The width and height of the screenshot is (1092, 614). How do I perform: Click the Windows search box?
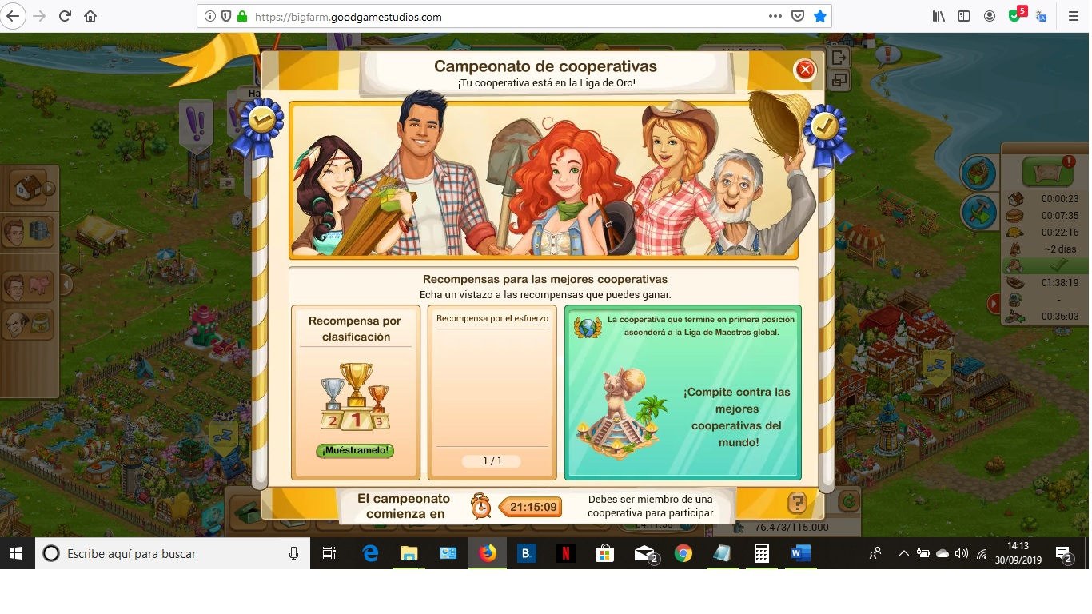point(173,553)
